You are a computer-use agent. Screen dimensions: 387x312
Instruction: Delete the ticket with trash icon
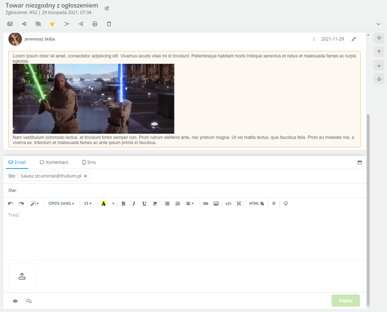(109, 24)
